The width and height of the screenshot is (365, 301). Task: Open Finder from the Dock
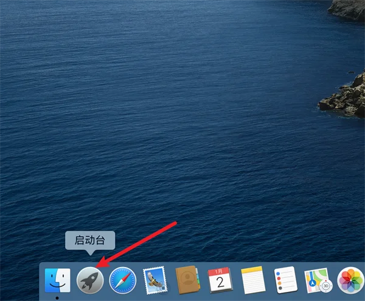point(58,280)
